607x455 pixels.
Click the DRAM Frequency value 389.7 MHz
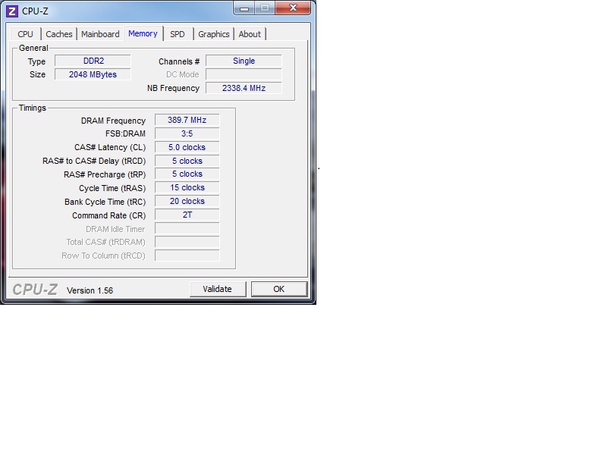[x=187, y=120]
